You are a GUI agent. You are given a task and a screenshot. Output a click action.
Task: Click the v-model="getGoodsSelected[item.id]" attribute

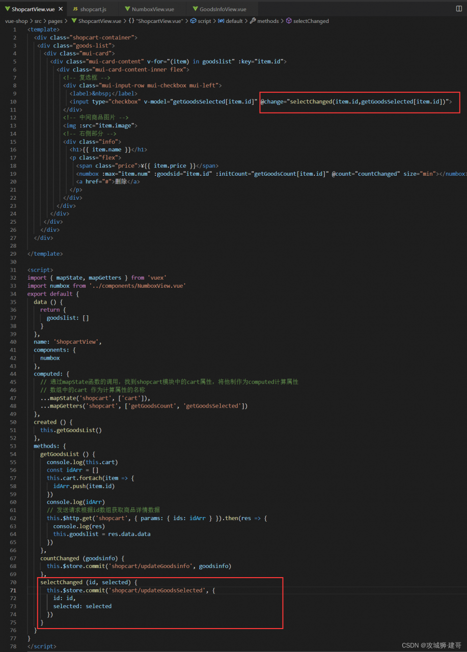(201, 101)
